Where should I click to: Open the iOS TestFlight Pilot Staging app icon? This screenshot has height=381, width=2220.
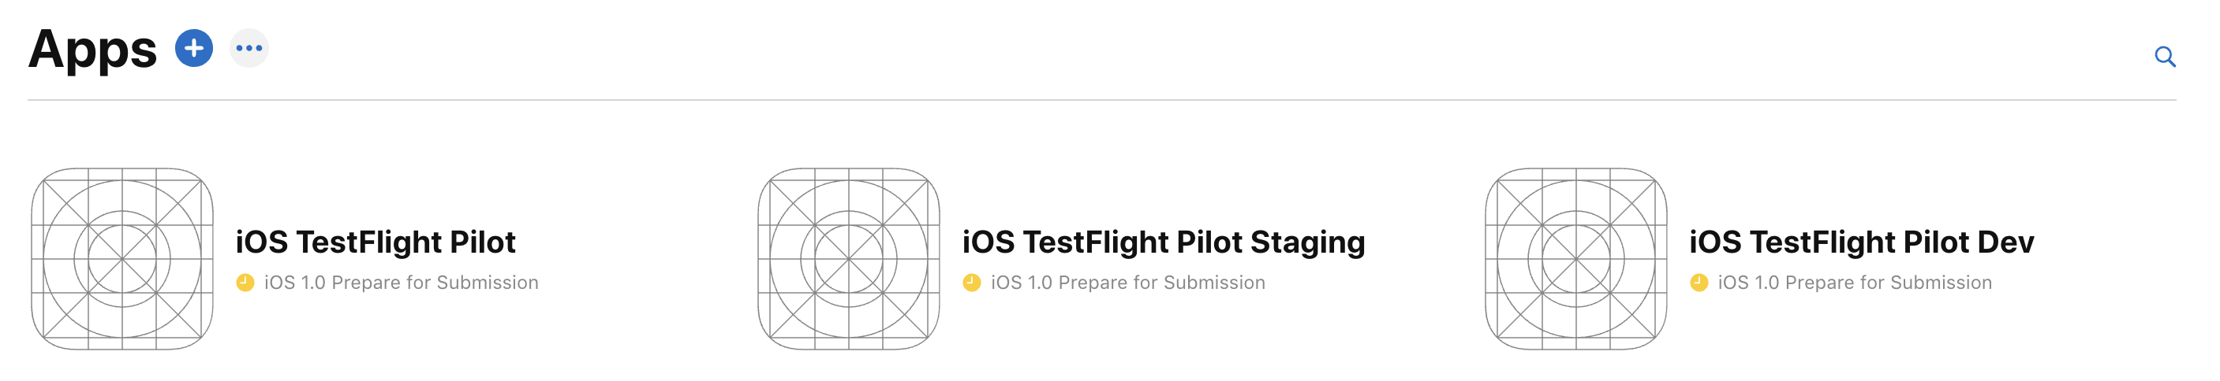(x=849, y=259)
